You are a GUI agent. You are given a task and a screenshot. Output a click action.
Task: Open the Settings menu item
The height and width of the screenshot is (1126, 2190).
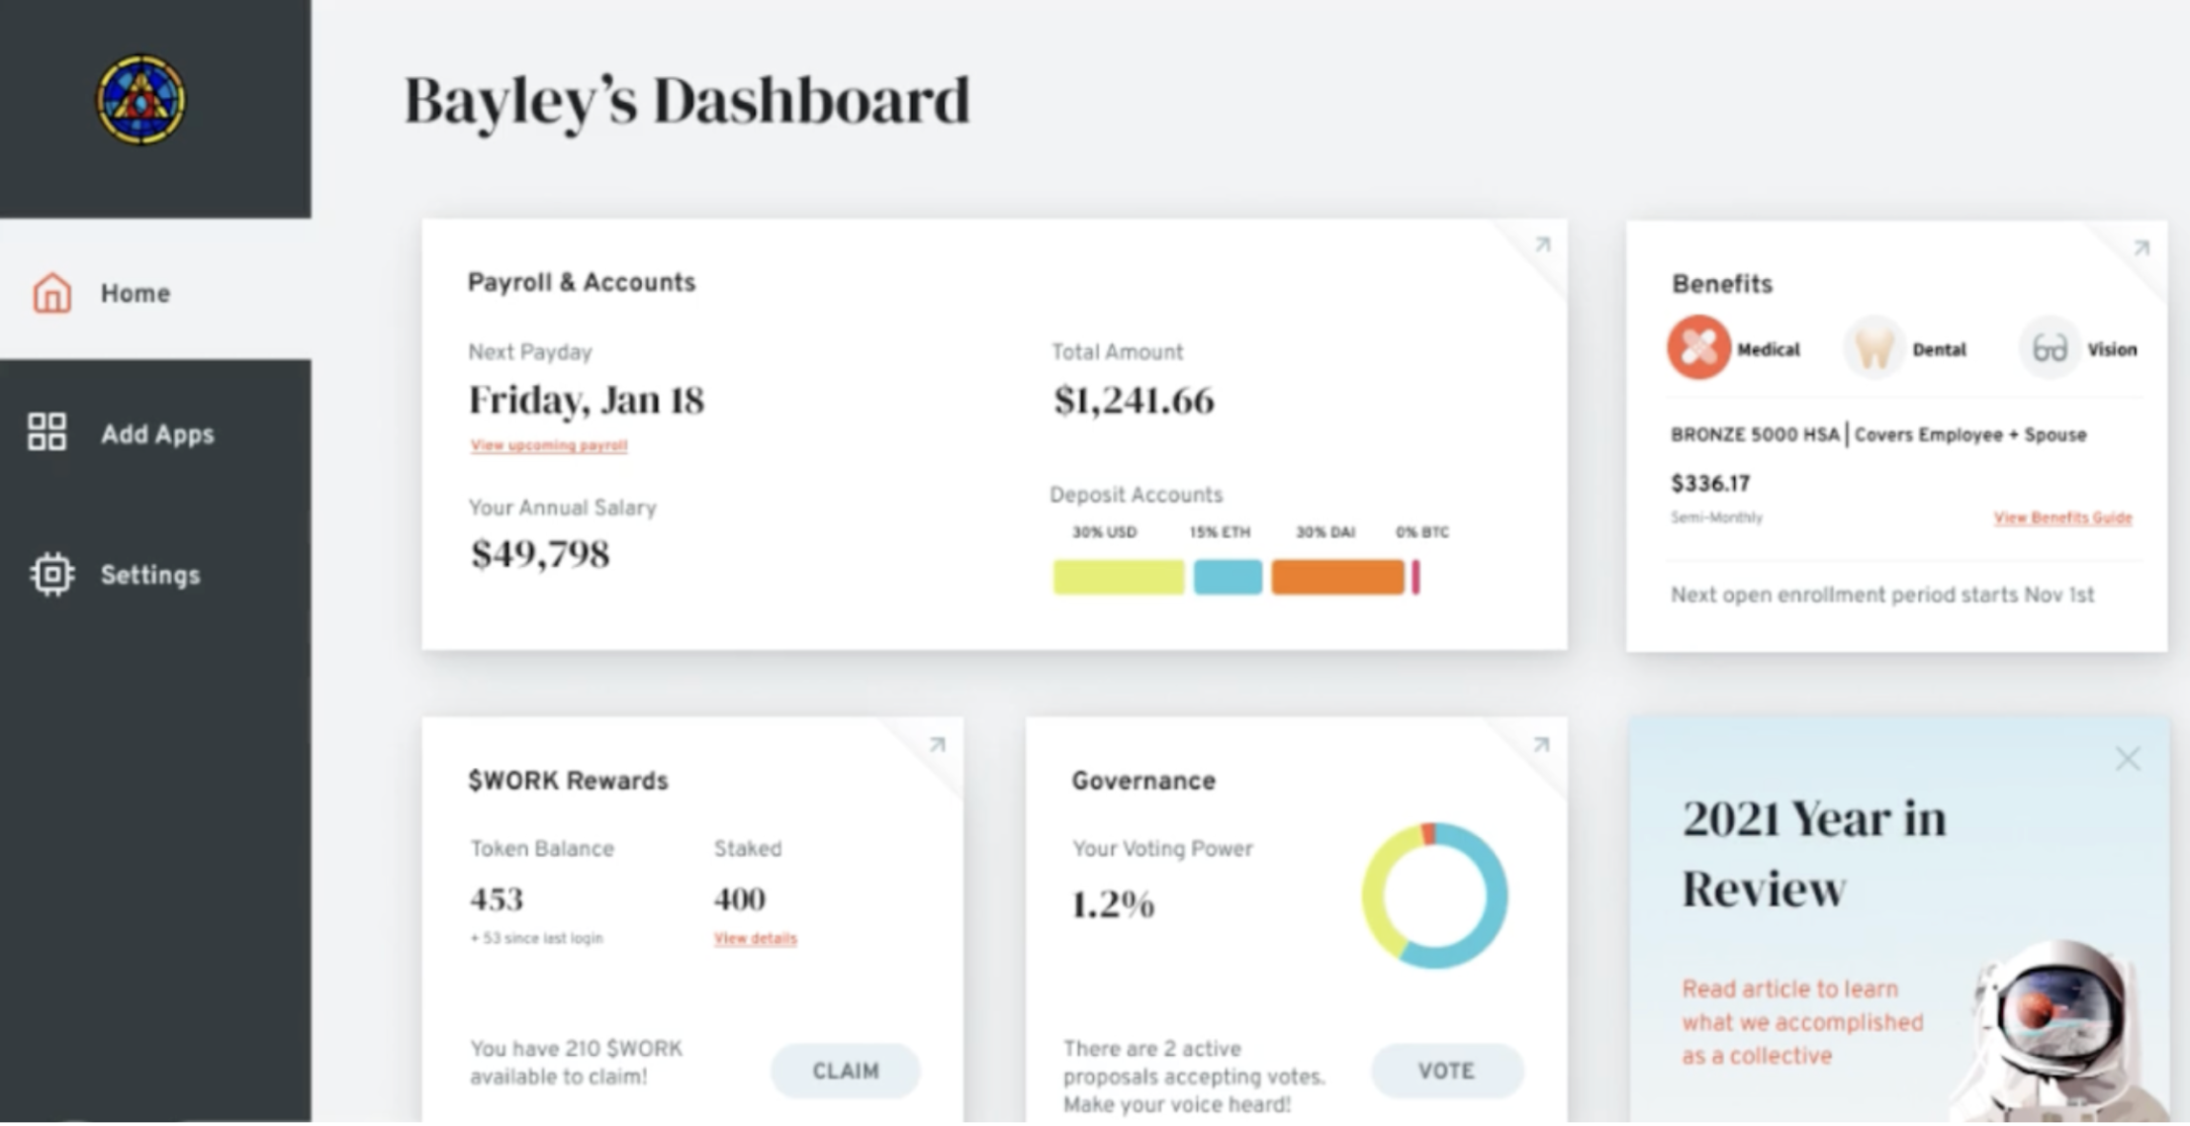[150, 575]
